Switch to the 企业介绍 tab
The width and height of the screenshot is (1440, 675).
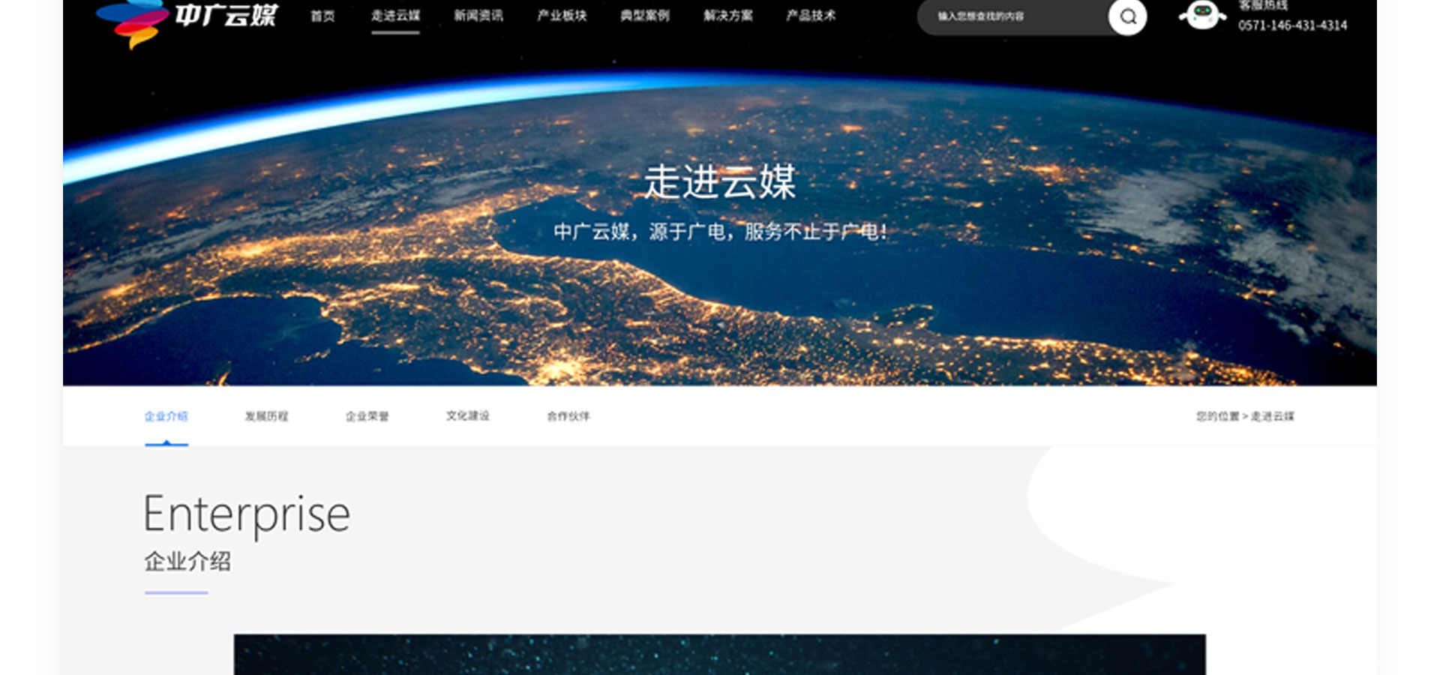(x=166, y=416)
